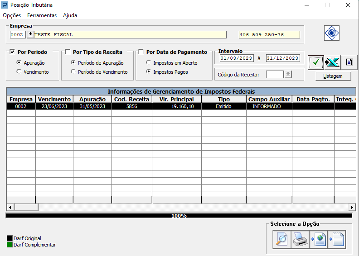The height and width of the screenshot is (256, 359).
Task: Click the Data Pagto. column header
Action: pos(313,100)
